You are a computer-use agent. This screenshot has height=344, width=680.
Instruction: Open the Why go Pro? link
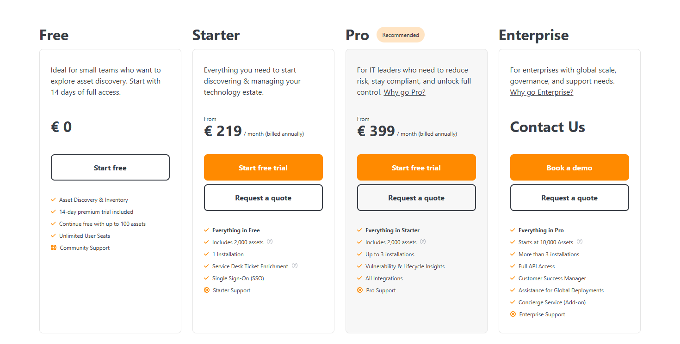(404, 92)
